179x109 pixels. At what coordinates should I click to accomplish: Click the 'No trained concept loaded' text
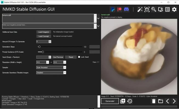[63, 36]
